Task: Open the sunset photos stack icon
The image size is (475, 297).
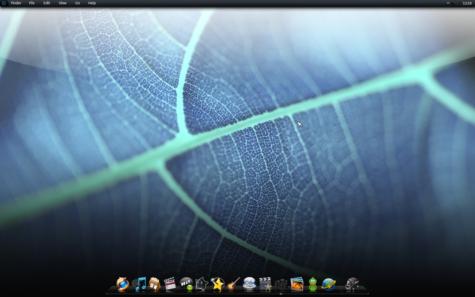Action: click(x=297, y=284)
